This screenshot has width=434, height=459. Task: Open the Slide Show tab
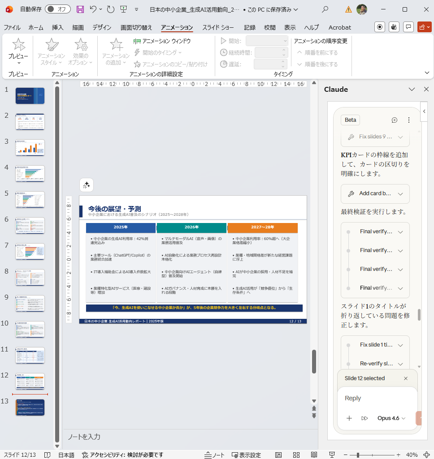pyautogui.click(x=217, y=27)
